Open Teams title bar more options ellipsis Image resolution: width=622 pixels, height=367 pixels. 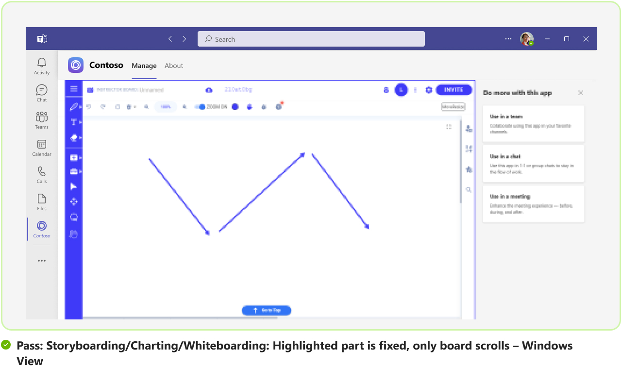(508, 39)
